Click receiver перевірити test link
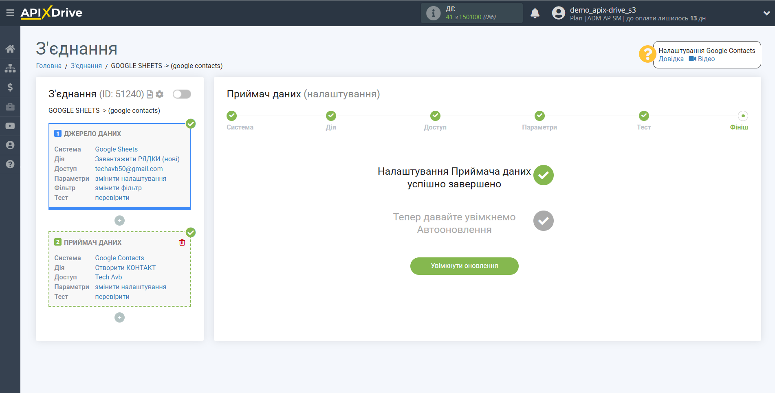775x393 pixels. click(x=112, y=296)
